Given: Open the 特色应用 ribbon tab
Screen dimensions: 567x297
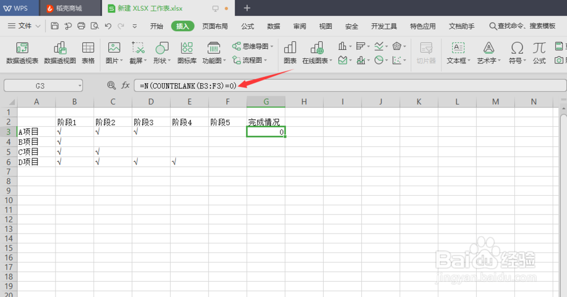Looking at the screenshot, I should click(423, 26).
